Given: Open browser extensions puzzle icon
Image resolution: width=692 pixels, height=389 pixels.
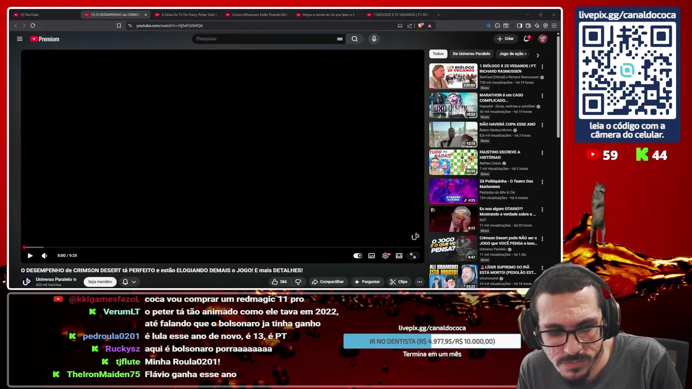Looking at the screenshot, I should coord(497,25).
